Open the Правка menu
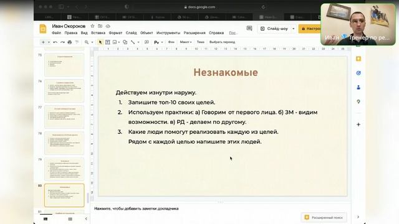Screen dimensions: 399x224 pyautogui.click(x=70, y=33)
